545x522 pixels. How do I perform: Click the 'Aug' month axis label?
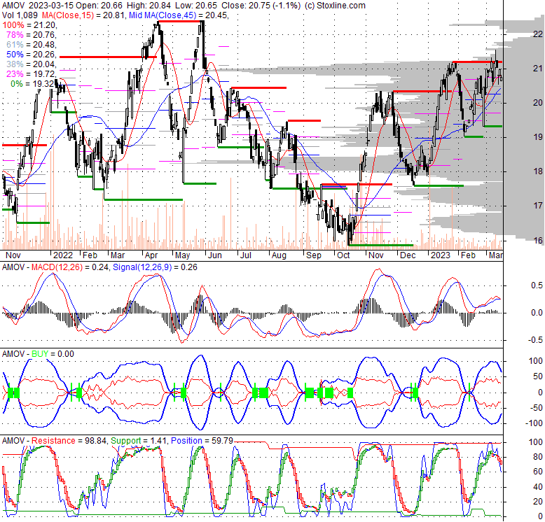[279, 255]
